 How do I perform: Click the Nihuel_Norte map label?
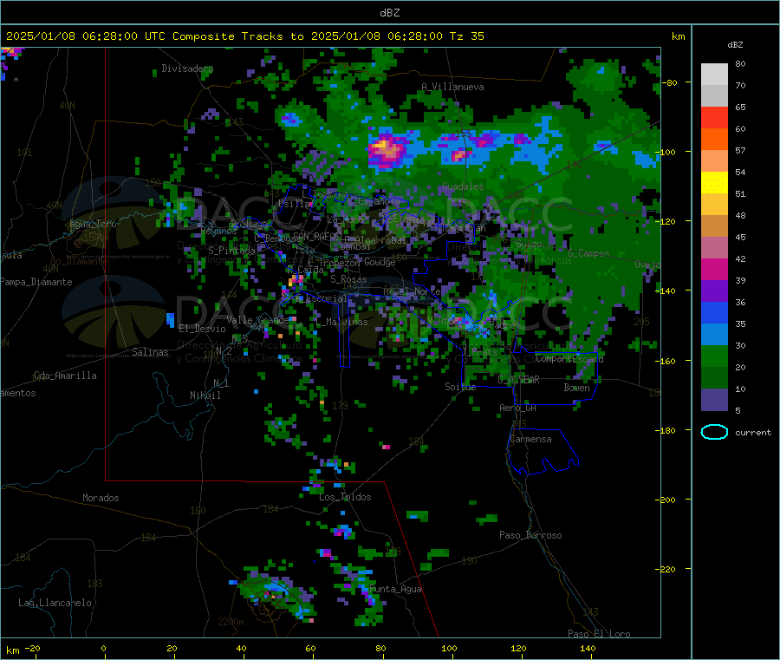412,291
